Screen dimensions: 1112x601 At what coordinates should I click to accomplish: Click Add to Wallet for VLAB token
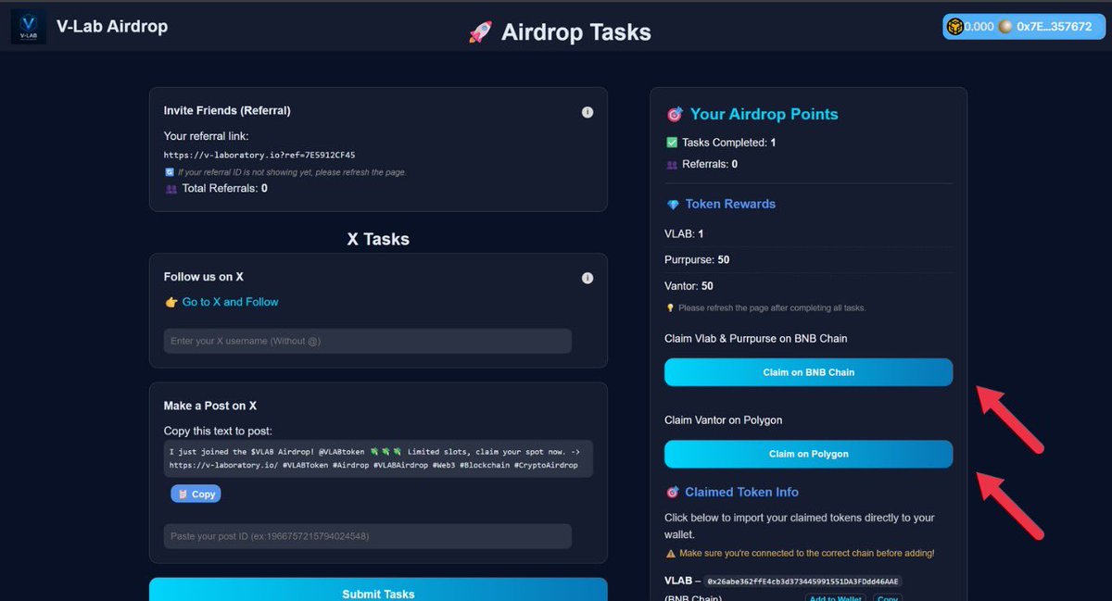pyautogui.click(x=835, y=597)
